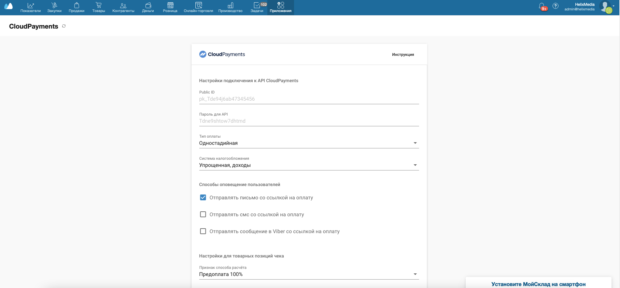Open the Продажи sales icon
Image resolution: width=620 pixels, height=288 pixels.
pyautogui.click(x=77, y=5)
